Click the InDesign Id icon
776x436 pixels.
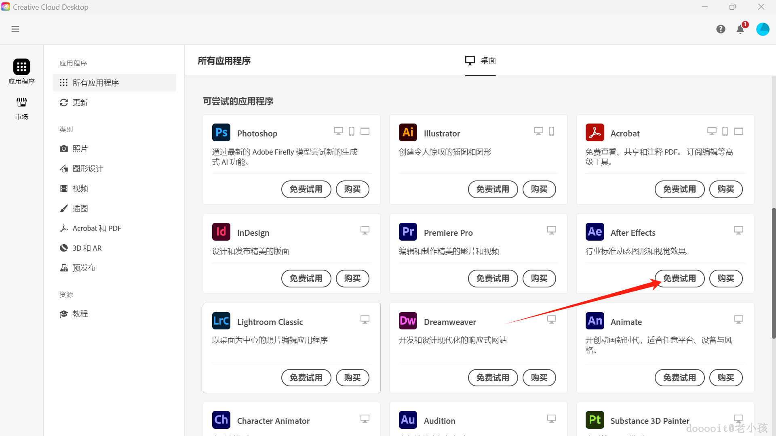[x=221, y=231]
